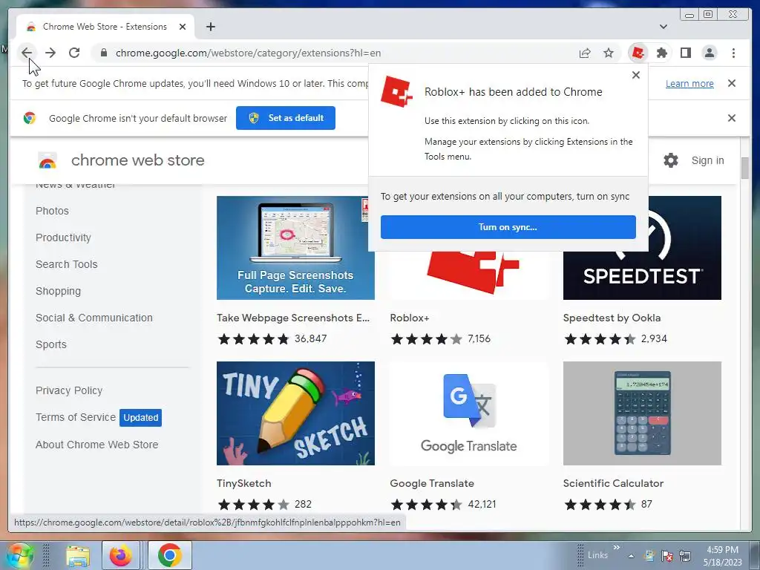Open the Extensions puzzle-piece menu
This screenshot has width=760, height=570.
coord(662,53)
